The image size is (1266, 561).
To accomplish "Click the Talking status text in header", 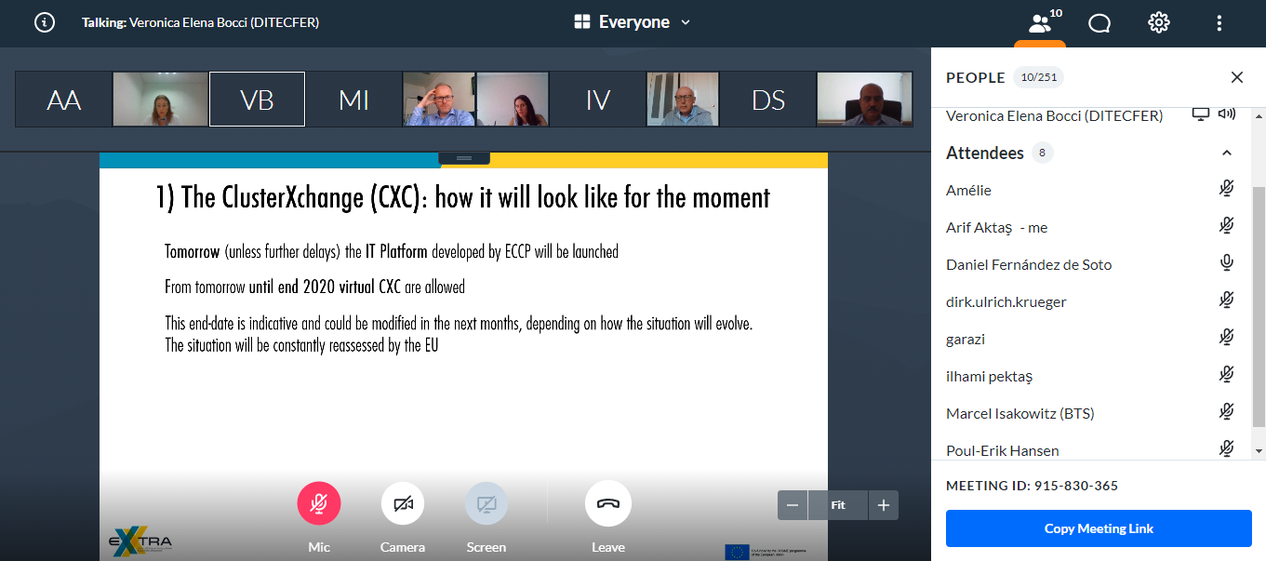I will coord(200,22).
